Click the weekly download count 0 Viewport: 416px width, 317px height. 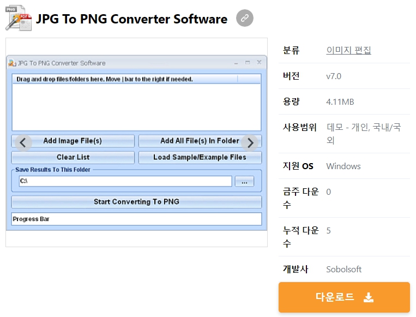328,192
